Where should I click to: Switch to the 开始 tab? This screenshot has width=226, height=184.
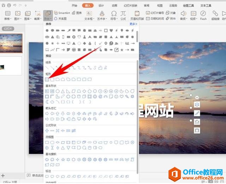(x=75, y=6)
